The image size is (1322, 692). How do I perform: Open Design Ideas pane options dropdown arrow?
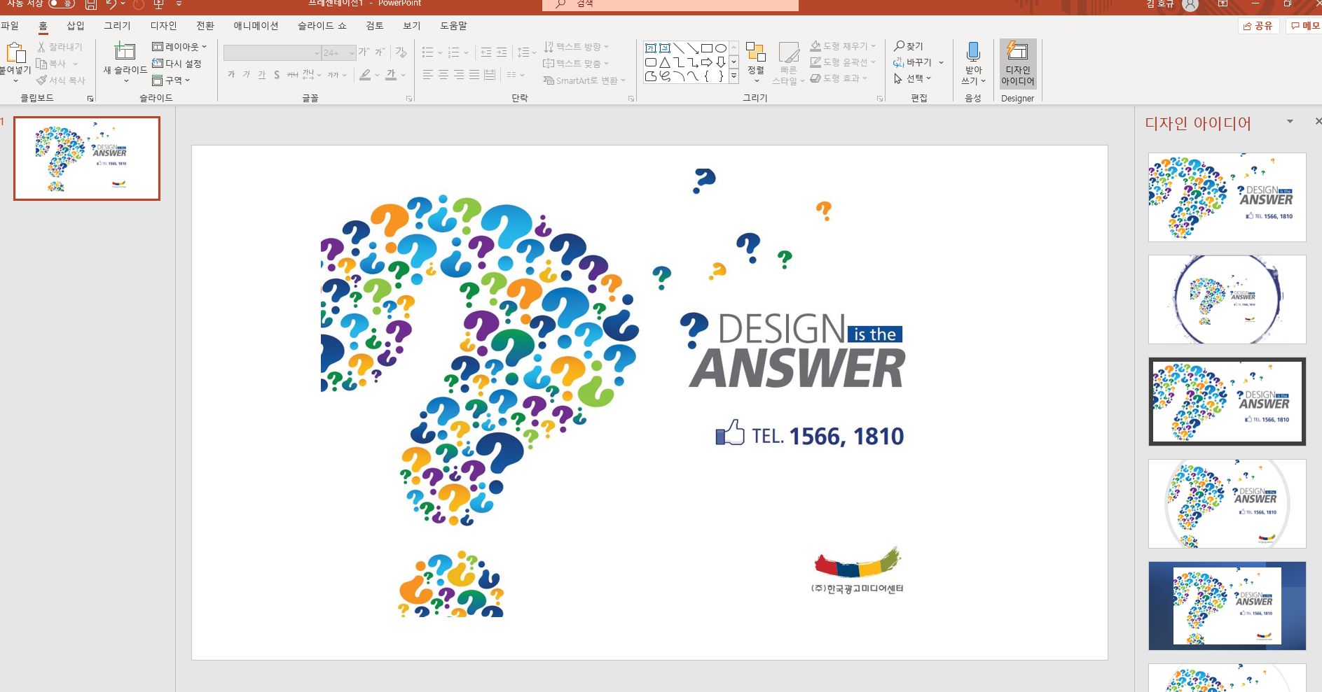click(x=1290, y=122)
